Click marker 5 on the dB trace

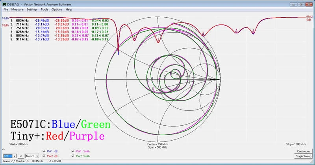click(237, 31)
